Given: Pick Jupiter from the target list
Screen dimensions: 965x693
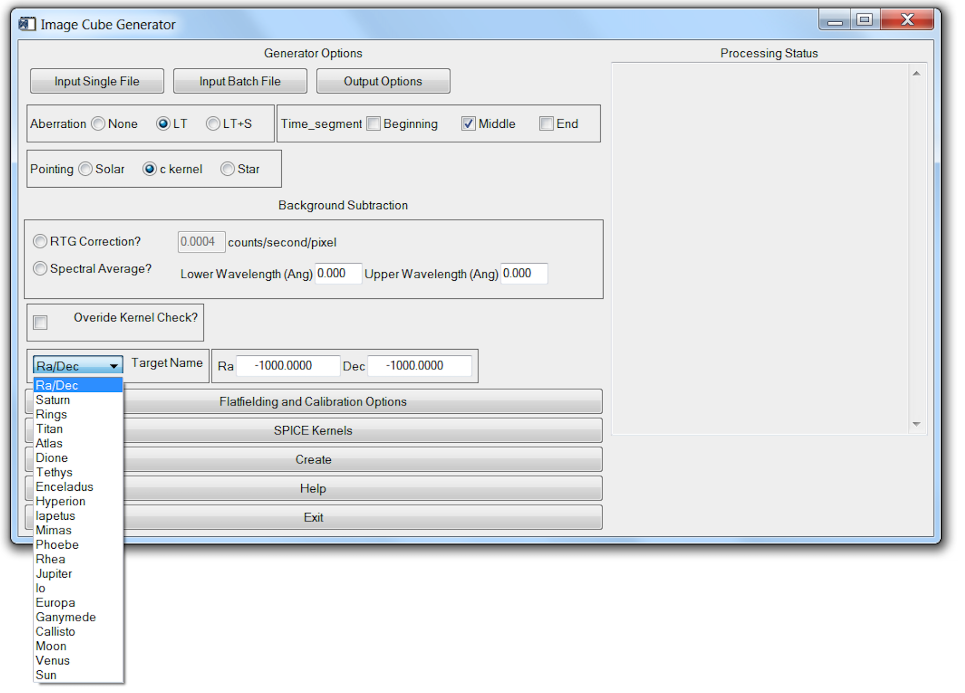Looking at the screenshot, I should (54, 574).
